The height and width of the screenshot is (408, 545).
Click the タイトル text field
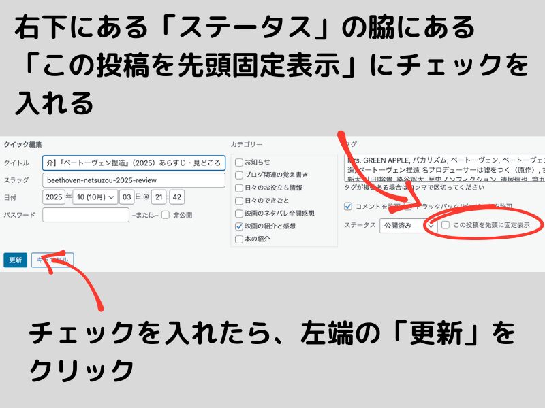pyautogui.click(x=133, y=163)
